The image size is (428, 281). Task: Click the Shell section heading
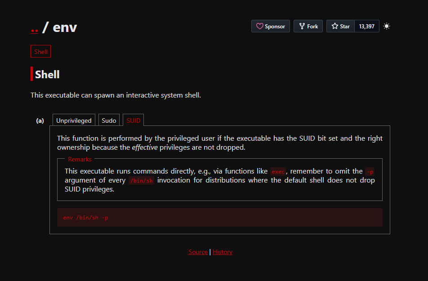click(x=47, y=74)
